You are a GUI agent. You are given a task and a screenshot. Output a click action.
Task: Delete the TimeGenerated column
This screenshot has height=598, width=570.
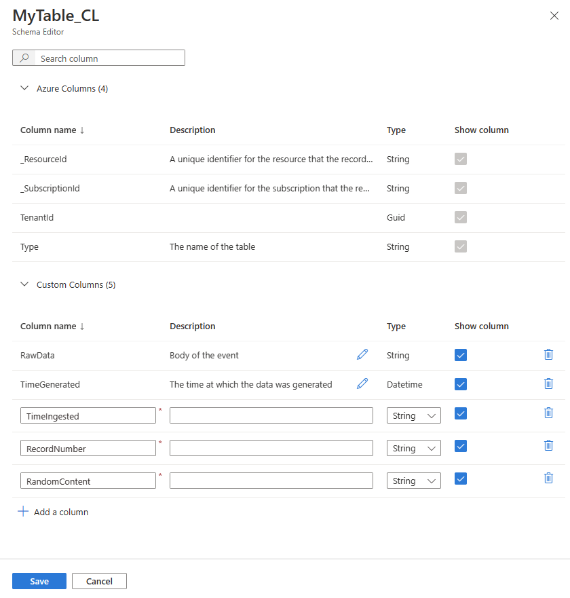[x=548, y=384]
